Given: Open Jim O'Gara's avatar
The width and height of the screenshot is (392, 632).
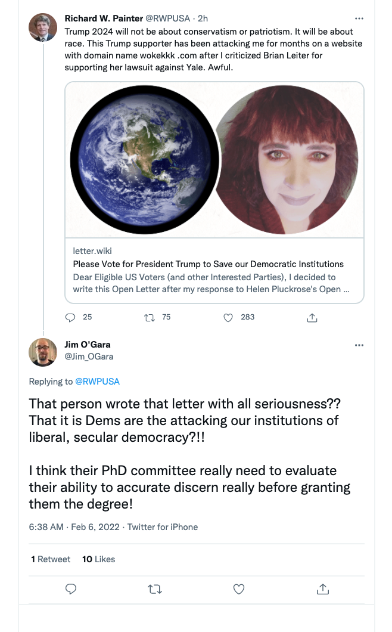Looking at the screenshot, I should point(43,352).
